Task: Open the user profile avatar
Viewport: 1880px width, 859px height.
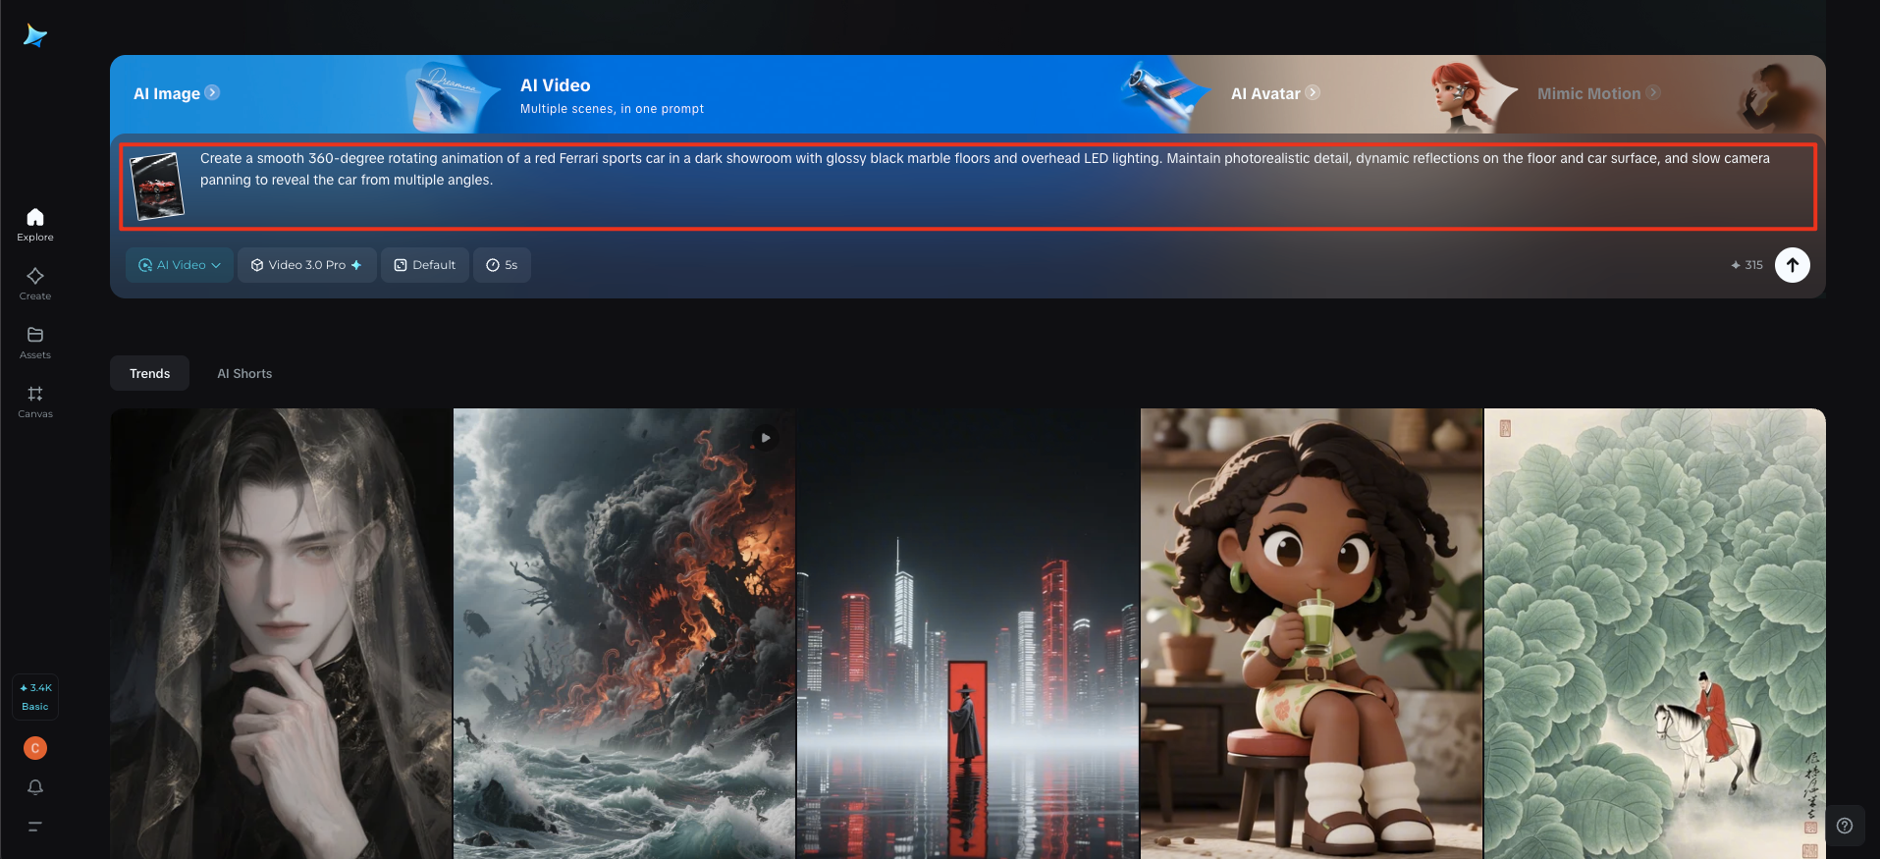Action: pos(35,748)
